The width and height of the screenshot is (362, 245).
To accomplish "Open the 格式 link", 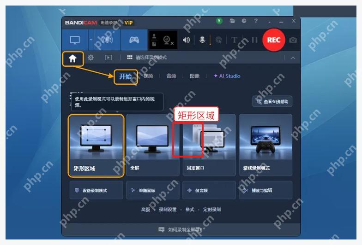I will tap(190, 210).
